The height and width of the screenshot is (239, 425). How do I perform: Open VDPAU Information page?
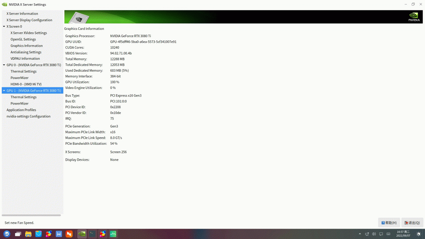click(x=25, y=58)
